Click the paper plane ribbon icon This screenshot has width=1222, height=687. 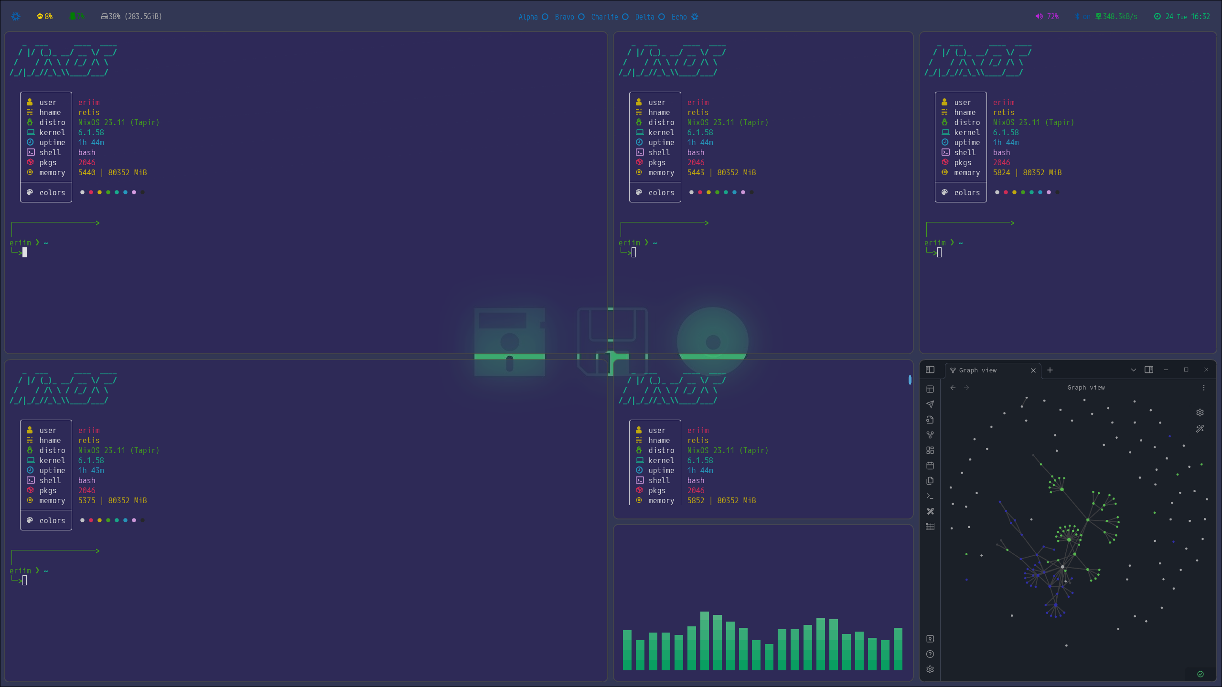point(930,404)
